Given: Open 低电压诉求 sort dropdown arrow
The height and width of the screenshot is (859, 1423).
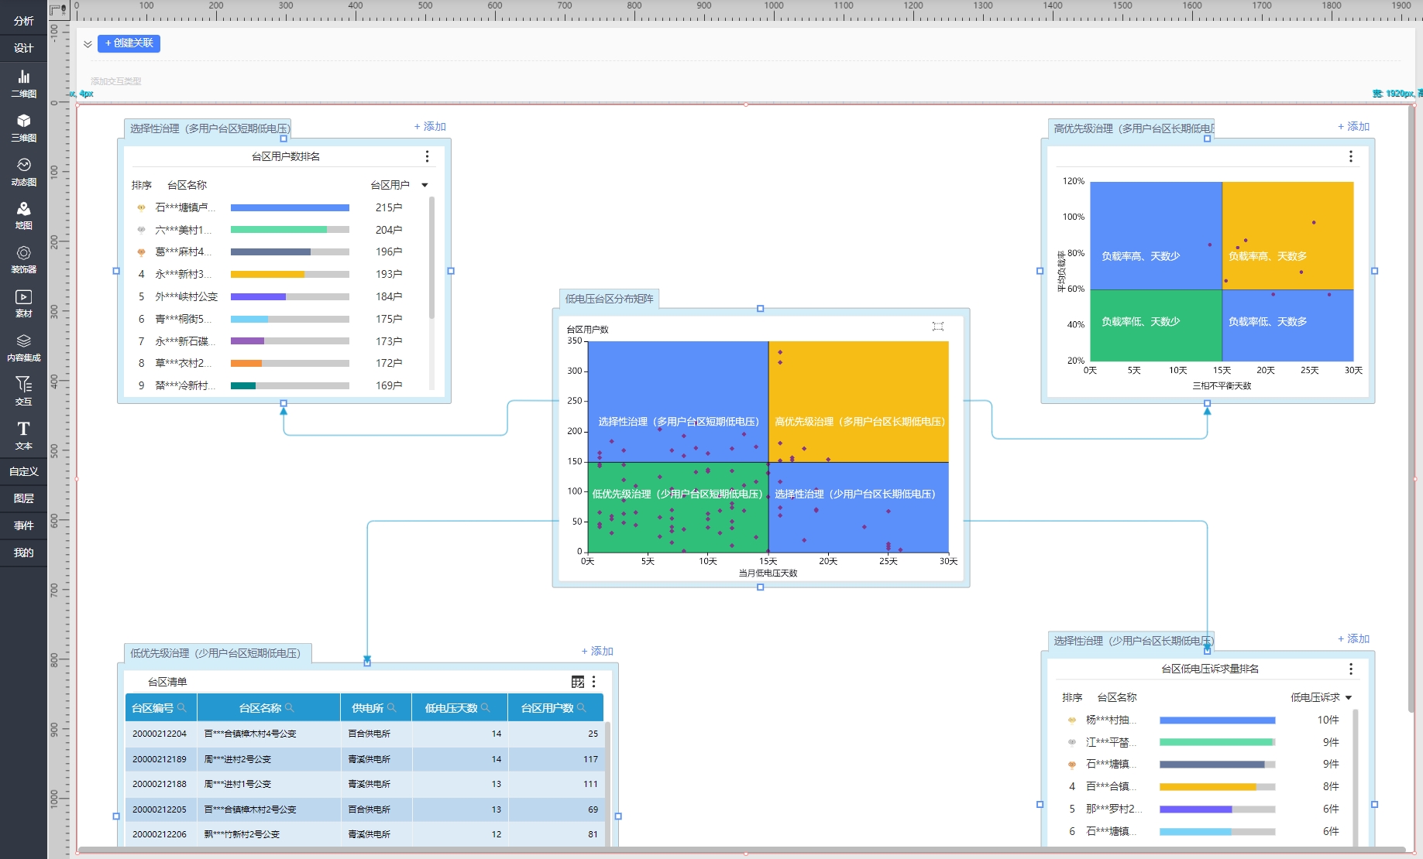Looking at the screenshot, I should tap(1349, 697).
